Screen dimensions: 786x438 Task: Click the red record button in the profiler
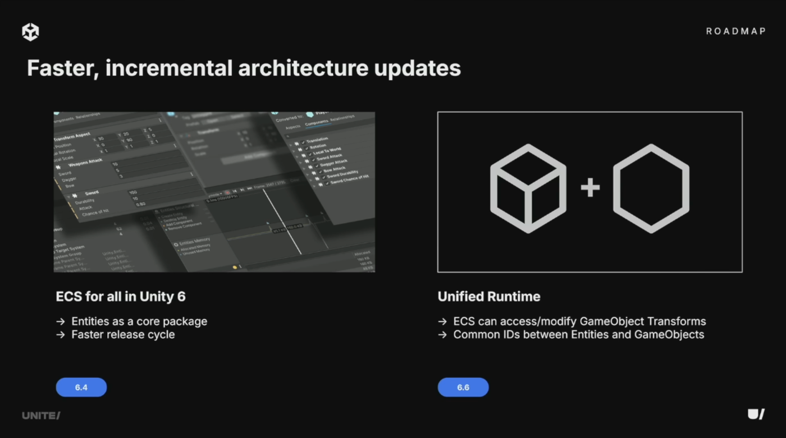click(x=227, y=192)
